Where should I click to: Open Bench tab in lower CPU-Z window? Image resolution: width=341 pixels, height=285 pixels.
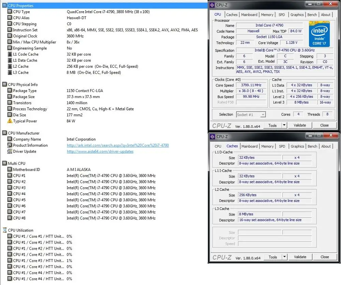[x=312, y=146]
